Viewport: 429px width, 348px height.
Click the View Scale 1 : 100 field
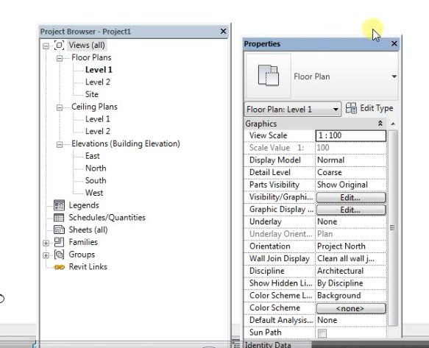[x=351, y=135]
